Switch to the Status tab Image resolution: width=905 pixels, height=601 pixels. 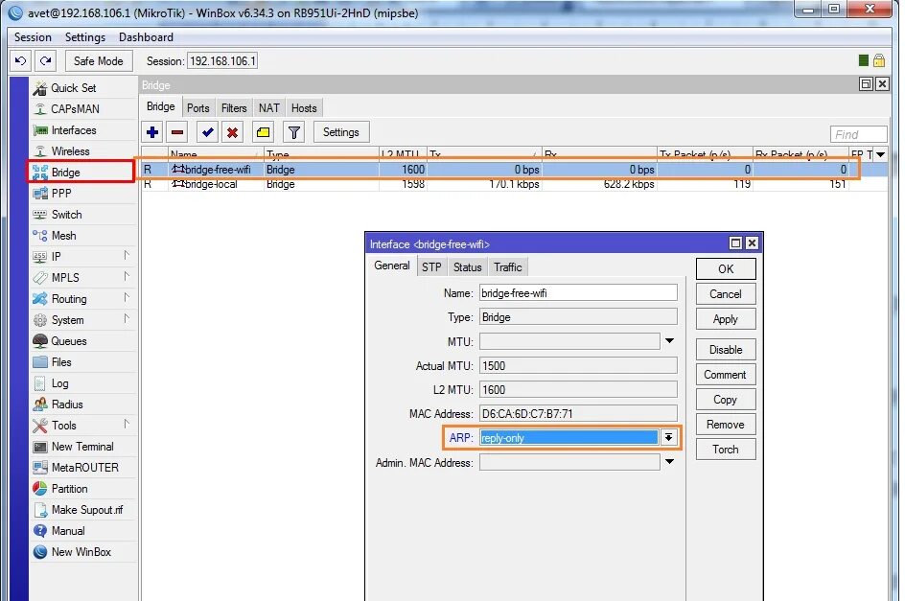point(467,267)
